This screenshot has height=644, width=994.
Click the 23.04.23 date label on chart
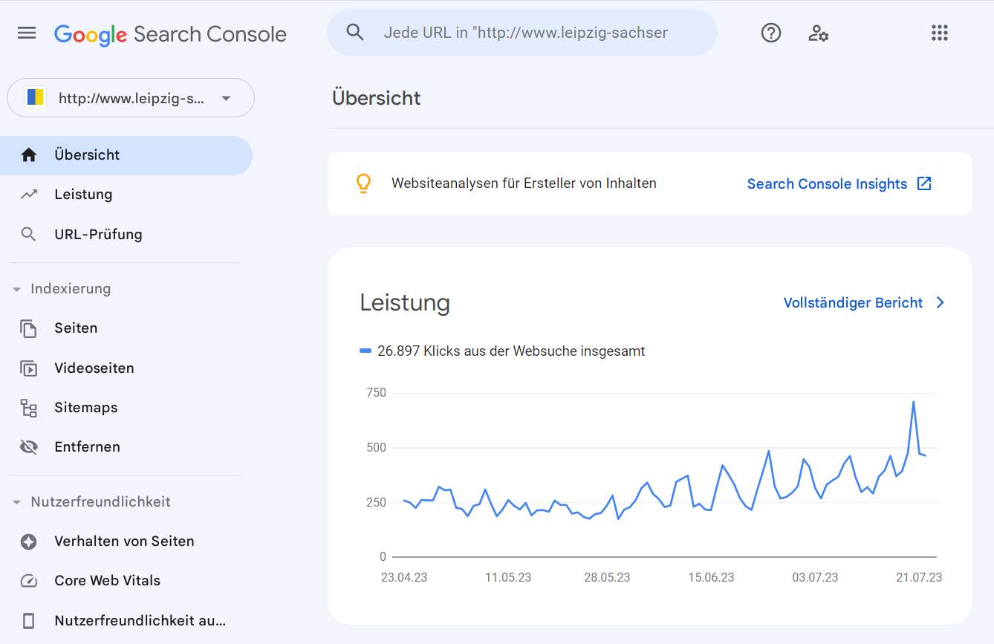404,577
